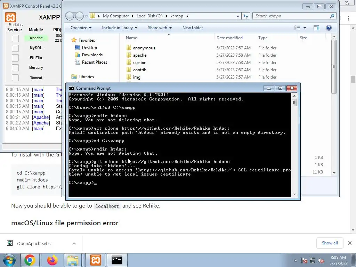Show hidden tray icons arrow

(x=296, y=260)
